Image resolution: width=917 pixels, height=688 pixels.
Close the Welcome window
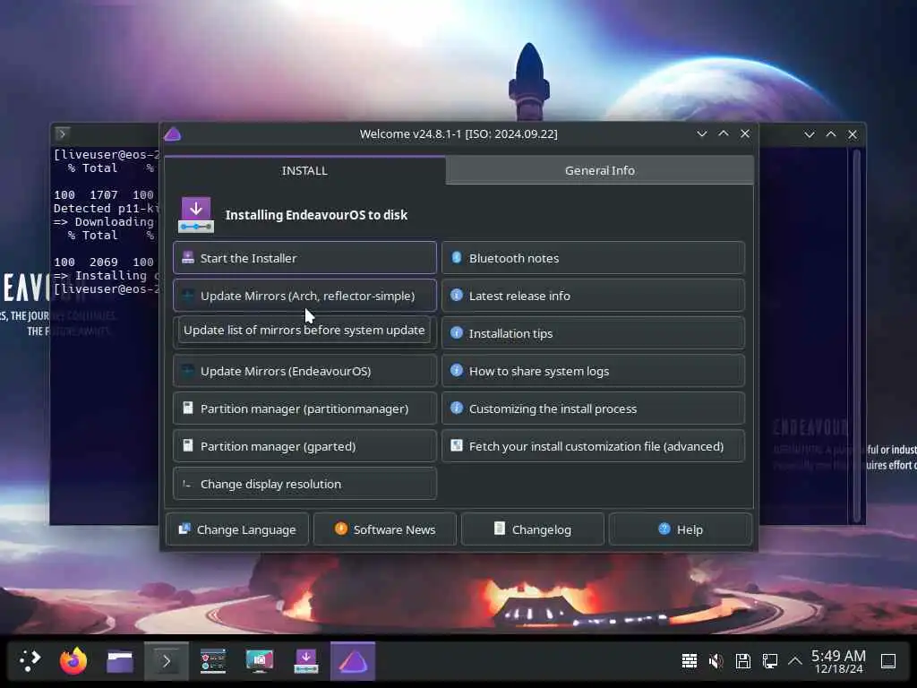(745, 134)
